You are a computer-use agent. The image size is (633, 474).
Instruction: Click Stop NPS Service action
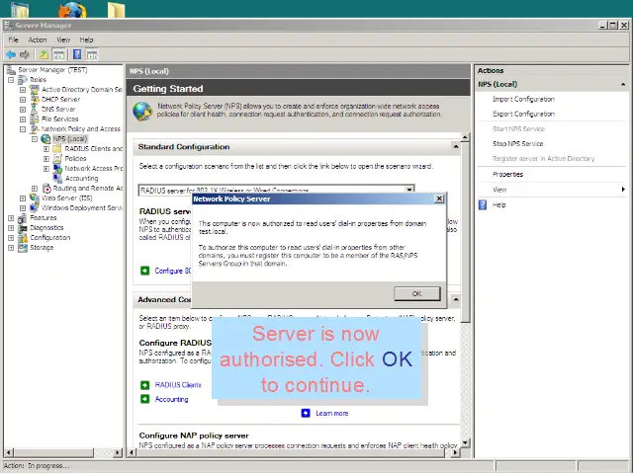(x=517, y=144)
